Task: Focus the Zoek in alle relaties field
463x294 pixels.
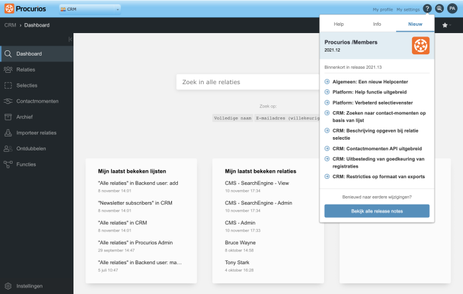Action: point(248,82)
